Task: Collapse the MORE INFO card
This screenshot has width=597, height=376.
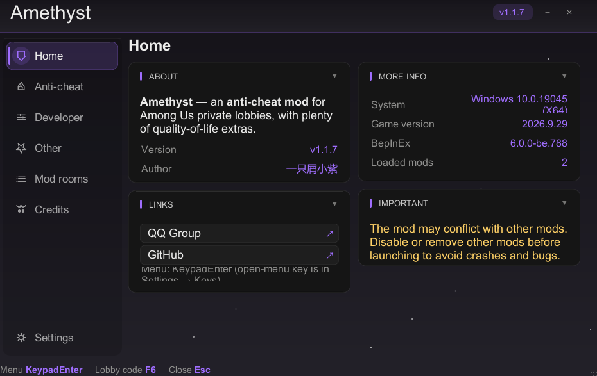Action: pos(564,76)
